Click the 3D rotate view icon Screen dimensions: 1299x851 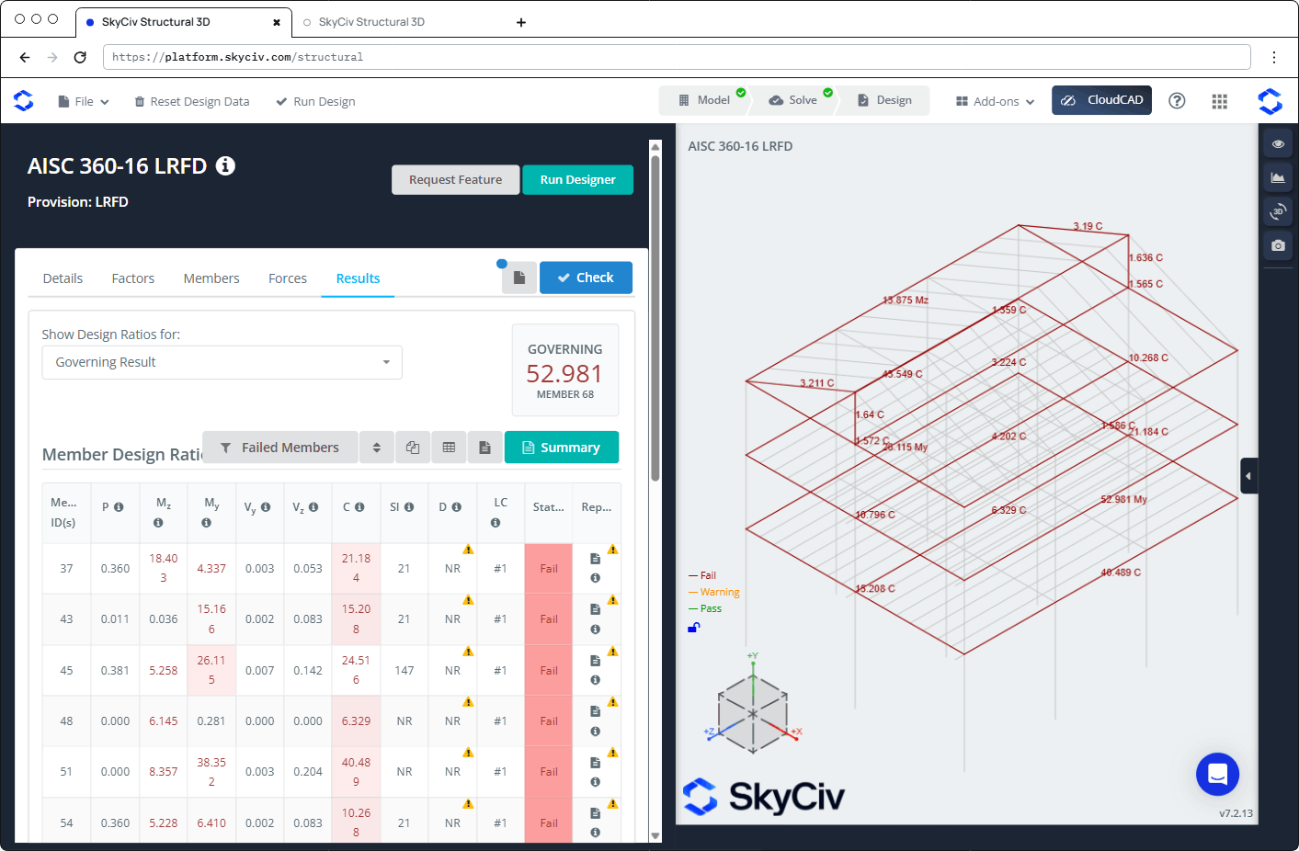(1278, 211)
